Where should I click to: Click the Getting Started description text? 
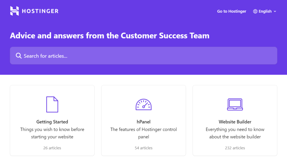[x=52, y=133]
